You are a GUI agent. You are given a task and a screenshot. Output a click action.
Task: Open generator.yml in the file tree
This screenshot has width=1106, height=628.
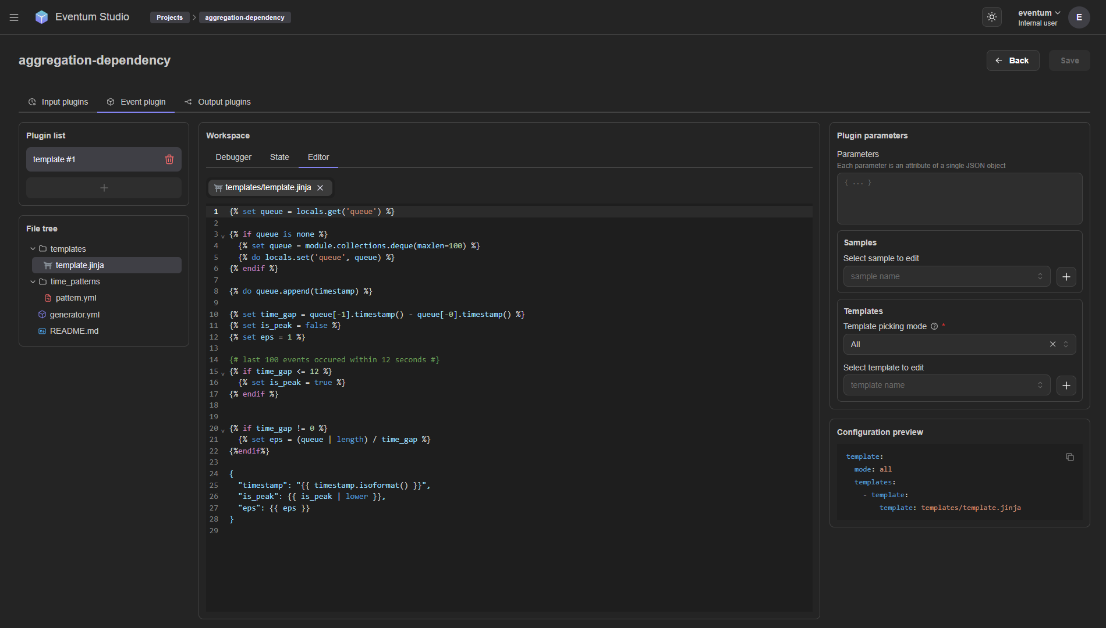tap(75, 315)
